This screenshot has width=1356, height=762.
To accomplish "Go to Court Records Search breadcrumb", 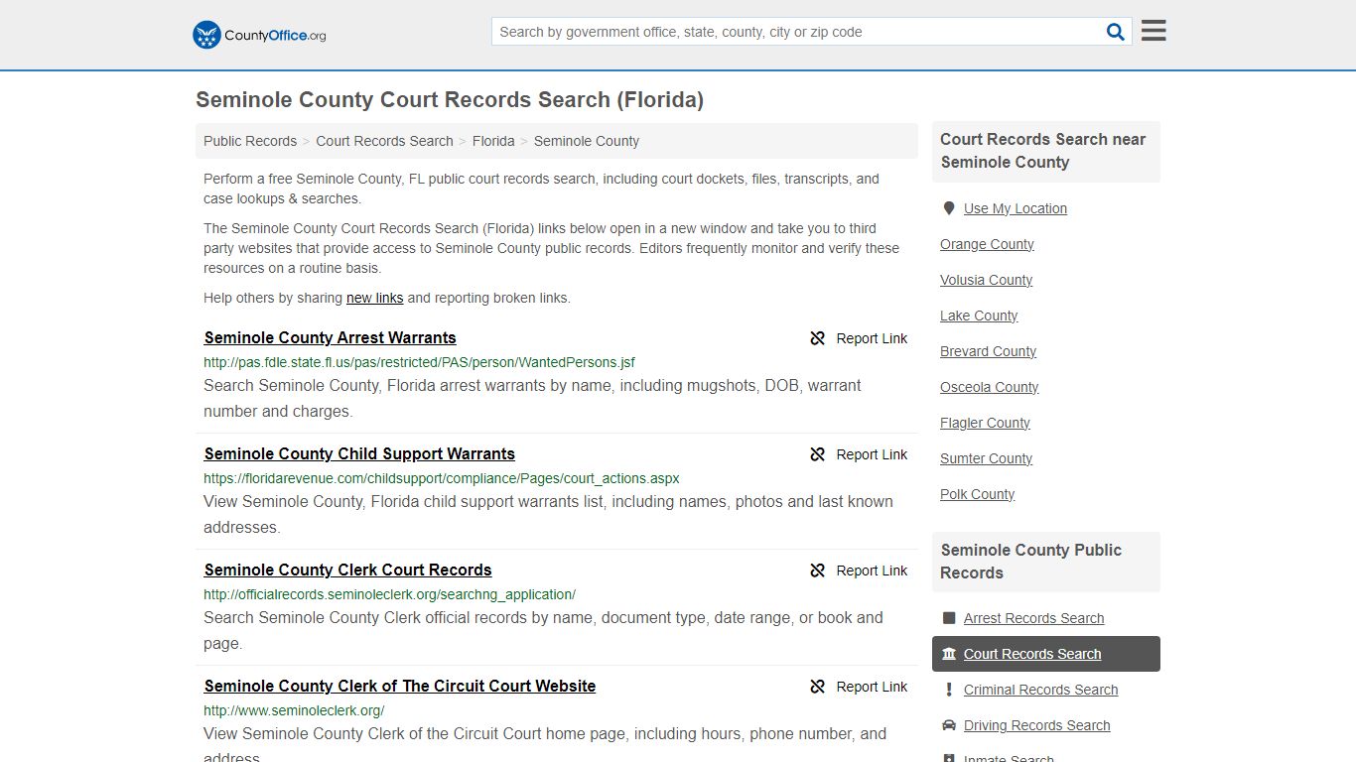I will [x=384, y=141].
